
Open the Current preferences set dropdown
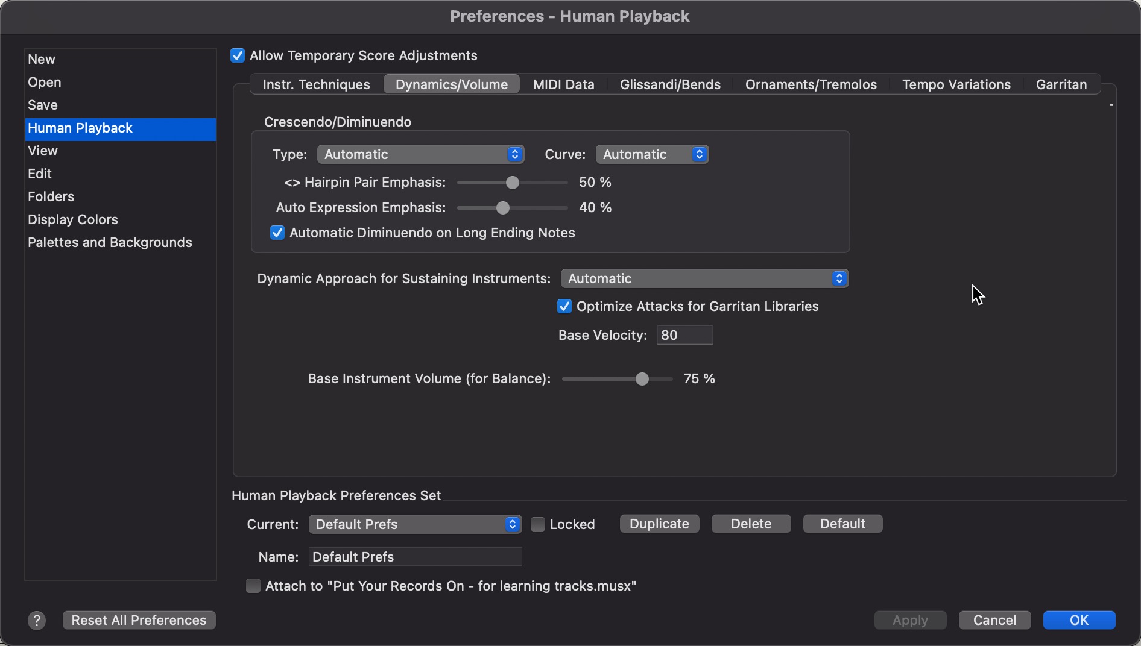415,524
